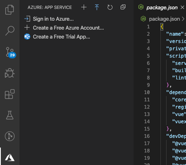Viewport: 186px width, 165px height.
Task: Click Create a Free Trial App item
Action: pyautogui.click(x=61, y=37)
